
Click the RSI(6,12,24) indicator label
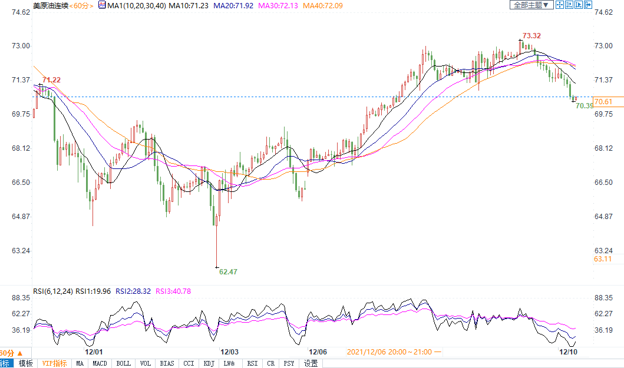[52, 291]
